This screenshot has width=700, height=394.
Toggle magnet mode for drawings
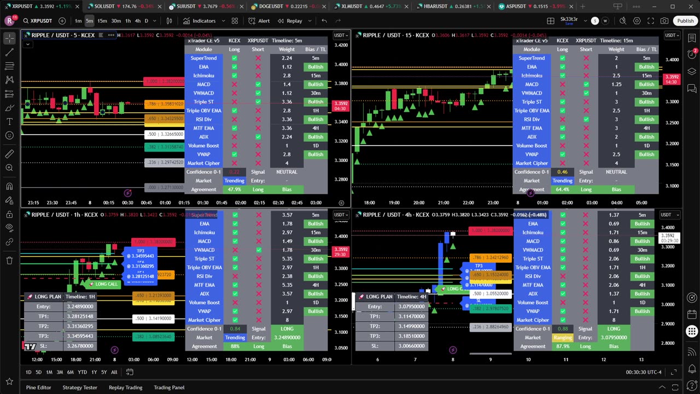point(9,187)
